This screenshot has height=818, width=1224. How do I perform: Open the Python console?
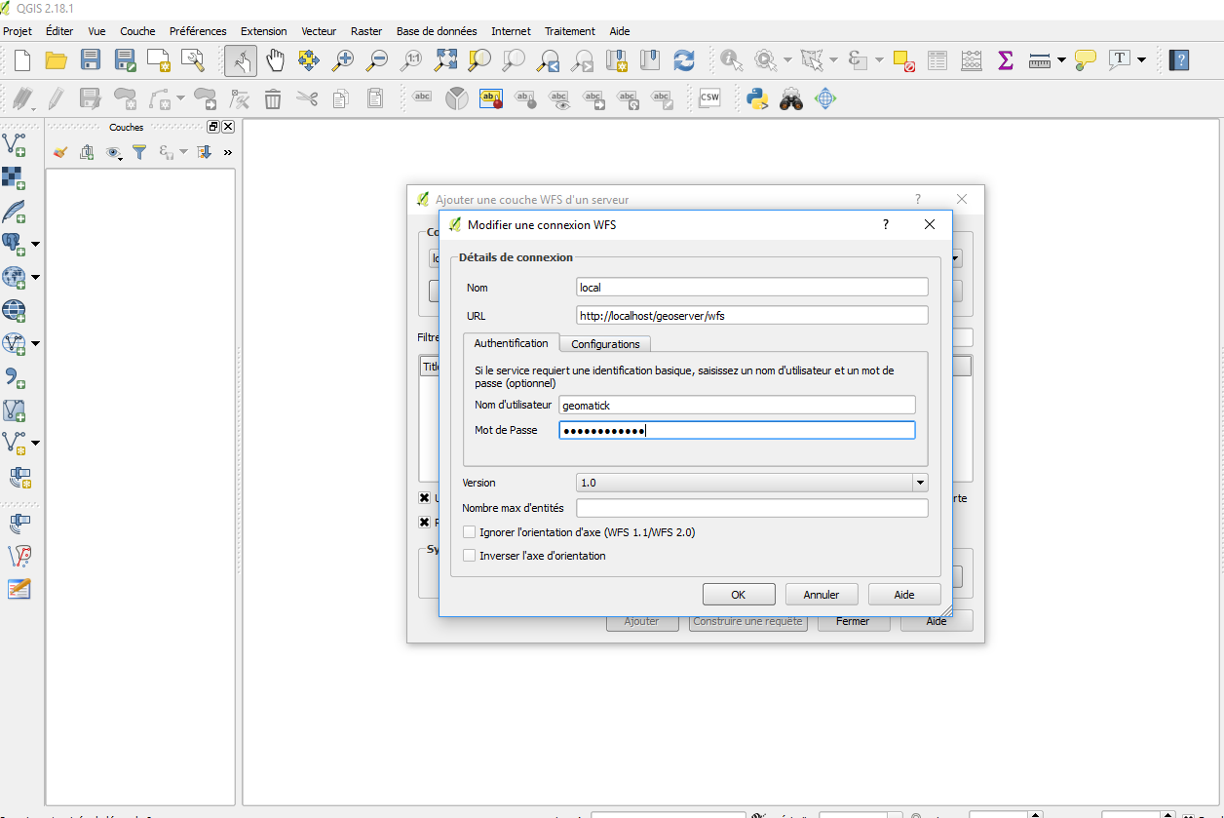click(x=756, y=98)
